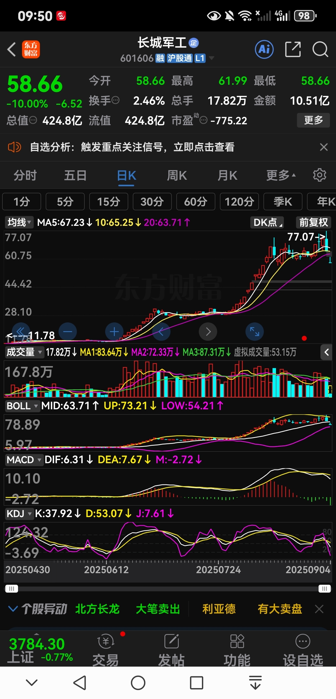Grab the left date range slider handle

point(12,588)
